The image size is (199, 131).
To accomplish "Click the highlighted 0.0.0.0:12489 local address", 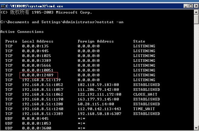I will tap(38, 75).
